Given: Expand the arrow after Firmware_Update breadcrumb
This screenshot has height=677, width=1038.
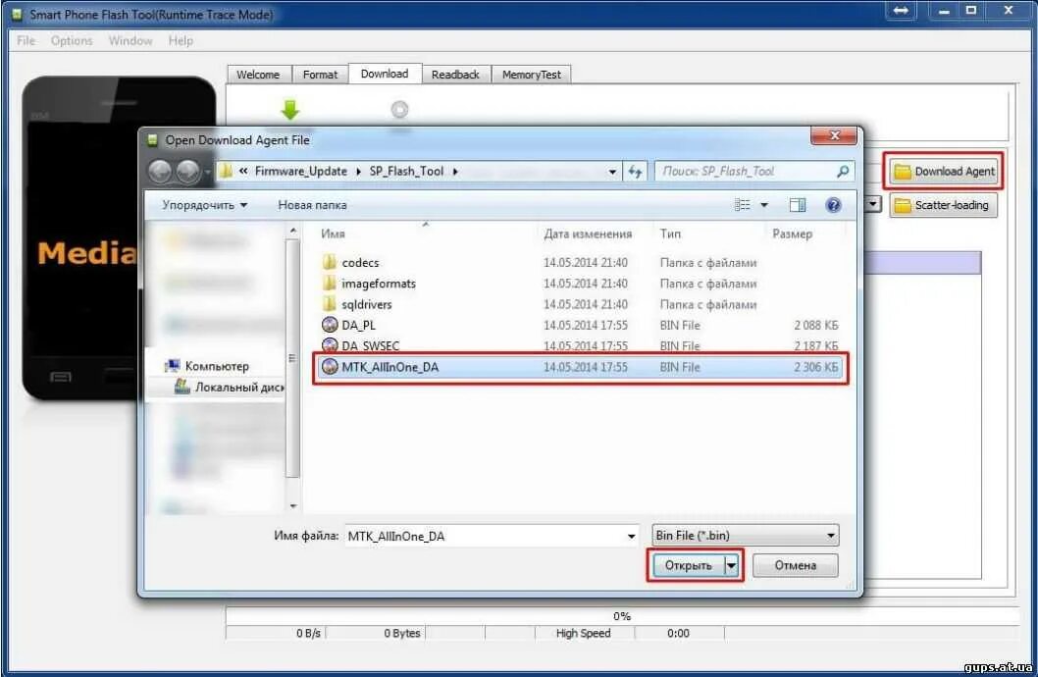Looking at the screenshot, I should (358, 172).
